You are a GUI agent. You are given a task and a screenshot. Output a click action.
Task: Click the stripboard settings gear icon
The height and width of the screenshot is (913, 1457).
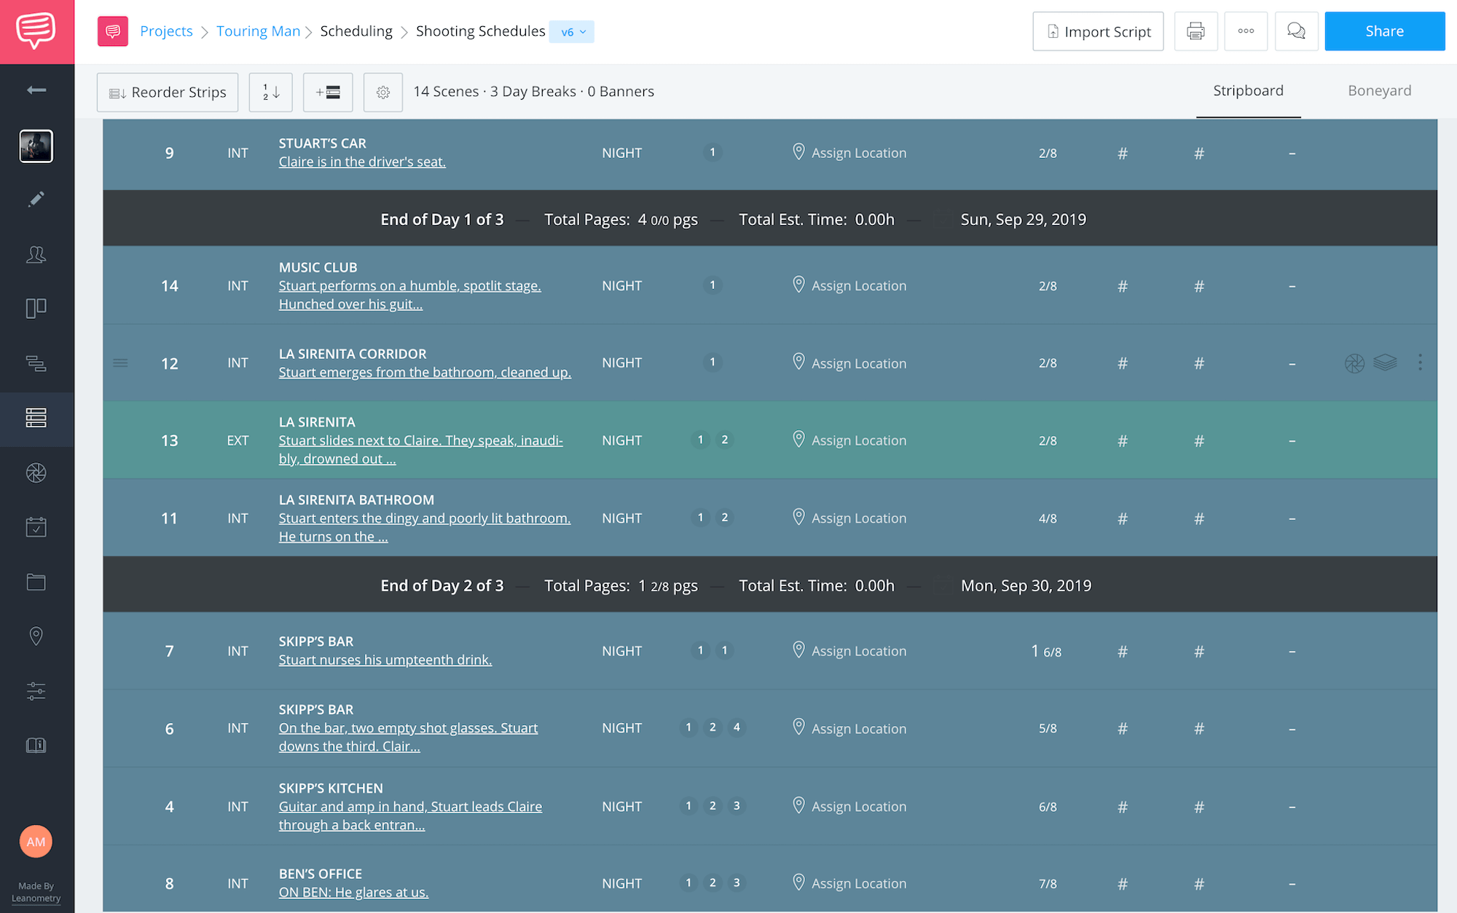[x=383, y=92]
